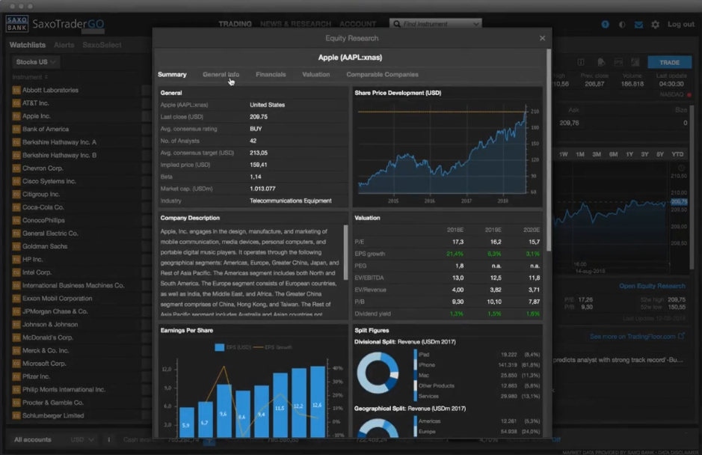This screenshot has height=455, width=702.
Task: Select the Watchlists tab
Action: (x=28, y=45)
